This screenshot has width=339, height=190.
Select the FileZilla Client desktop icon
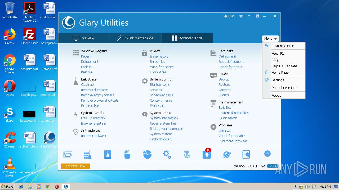pyautogui.click(x=29, y=36)
